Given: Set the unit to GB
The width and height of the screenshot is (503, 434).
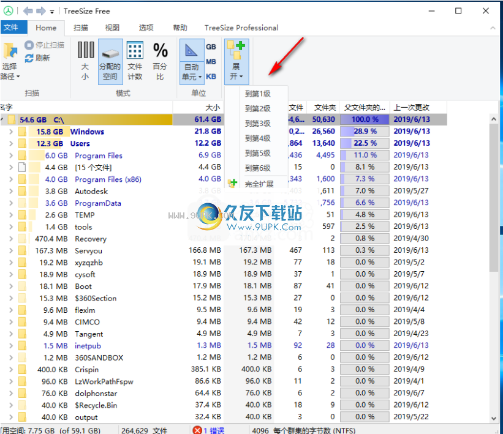Looking at the screenshot, I should pyautogui.click(x=211, y=47).
